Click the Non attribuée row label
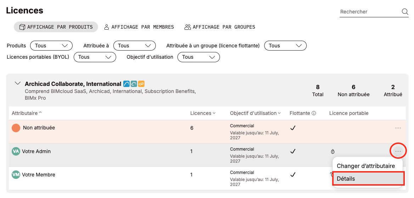The height and width of the screenshot is (198, 414). (x=39, y=128)
